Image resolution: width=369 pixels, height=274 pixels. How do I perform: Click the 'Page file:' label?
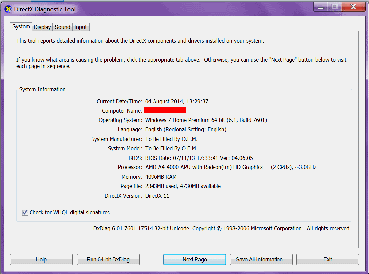131,186
